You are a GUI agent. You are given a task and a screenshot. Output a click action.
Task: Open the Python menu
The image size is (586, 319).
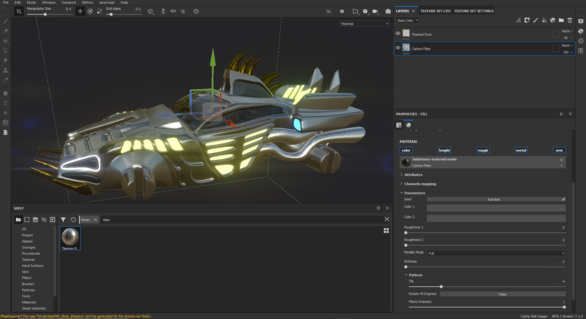pyautogui.click(x=87, y=2)
